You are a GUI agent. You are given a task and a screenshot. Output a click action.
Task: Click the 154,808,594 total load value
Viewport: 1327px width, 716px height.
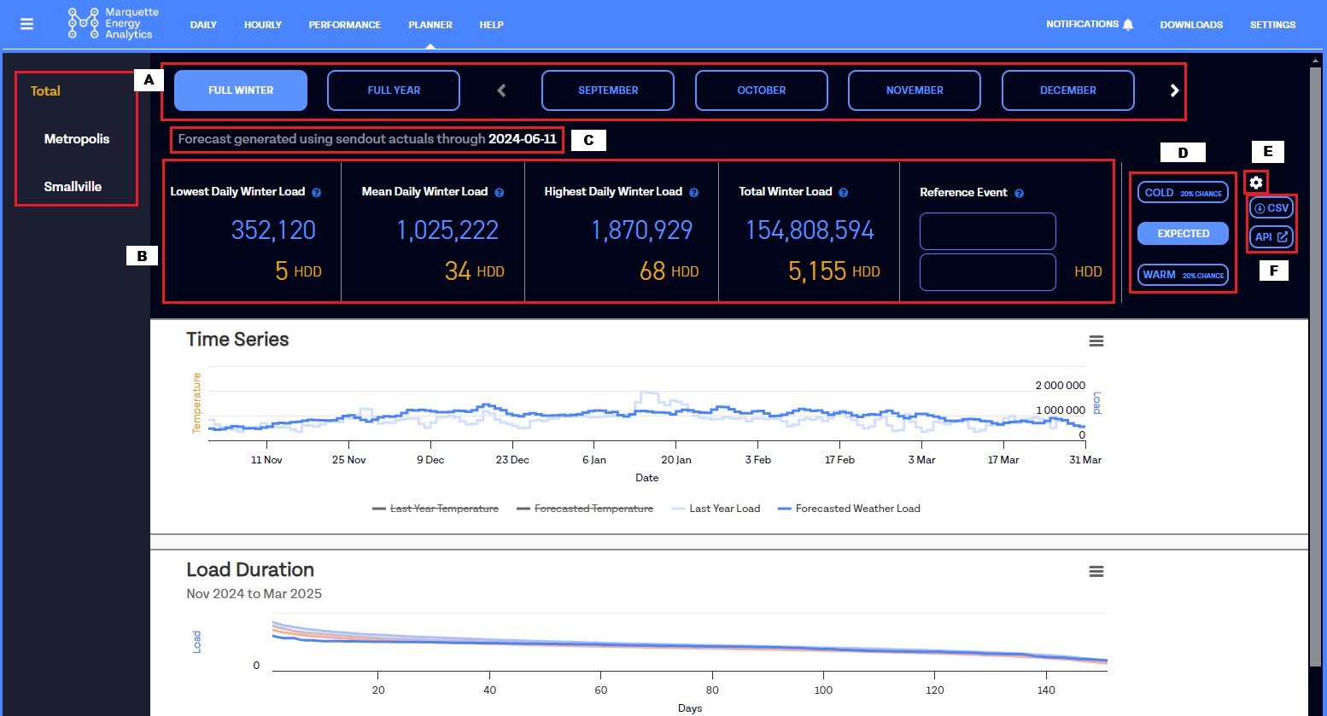pos(810,230)
